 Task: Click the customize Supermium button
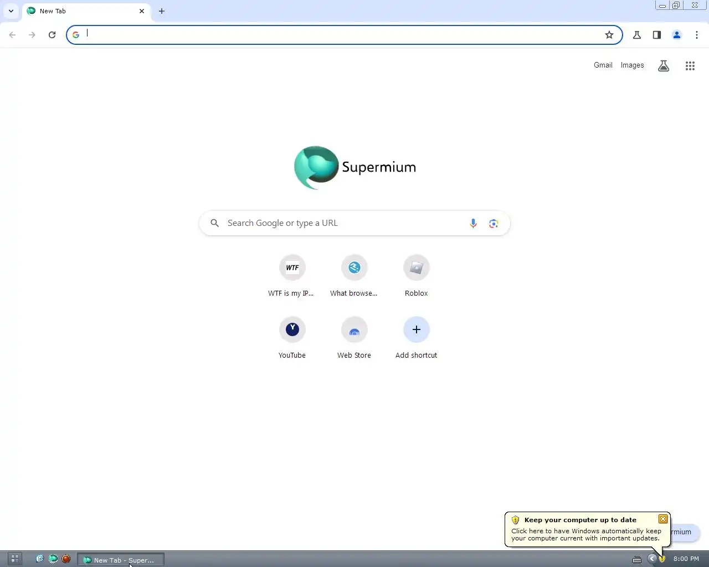[685, 532]
